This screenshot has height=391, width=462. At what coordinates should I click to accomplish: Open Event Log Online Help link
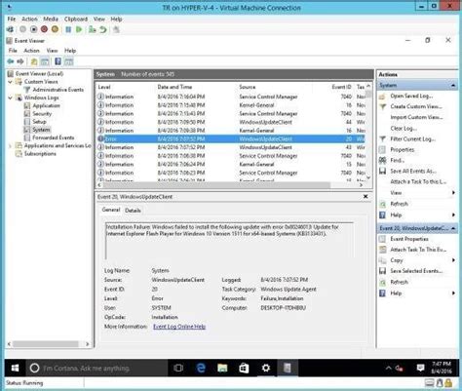[x=179, y=327]
